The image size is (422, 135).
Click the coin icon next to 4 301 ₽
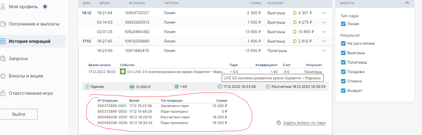(295, 13)
